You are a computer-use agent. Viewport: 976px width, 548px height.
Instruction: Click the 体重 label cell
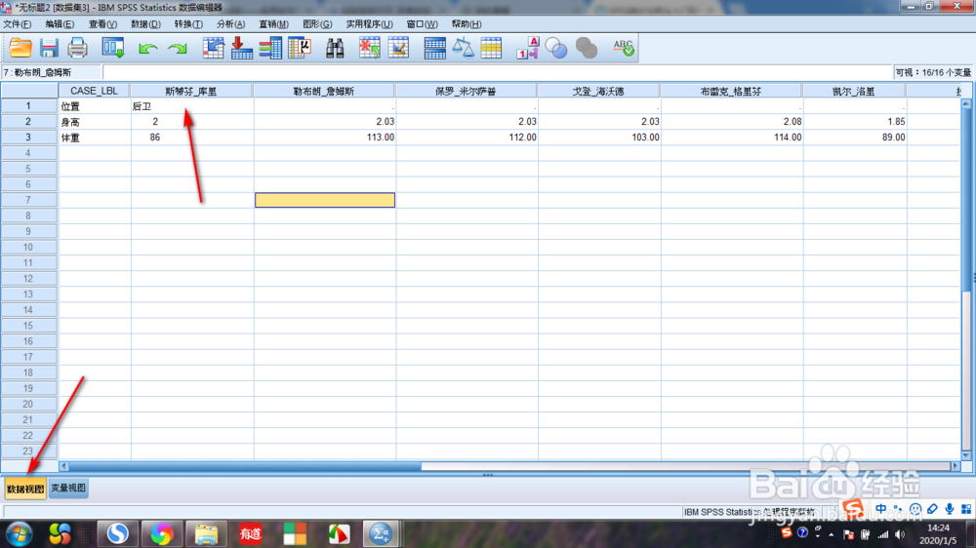click(95, 137)
